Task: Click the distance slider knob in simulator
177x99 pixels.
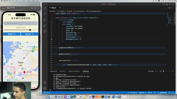Action: 30,30
